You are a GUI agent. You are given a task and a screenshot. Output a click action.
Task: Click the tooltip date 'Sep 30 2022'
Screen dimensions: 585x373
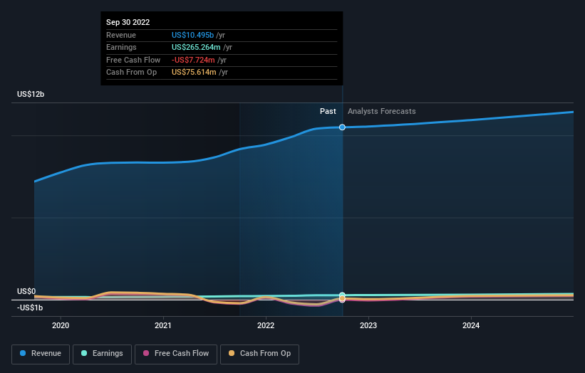click(128, 22)
